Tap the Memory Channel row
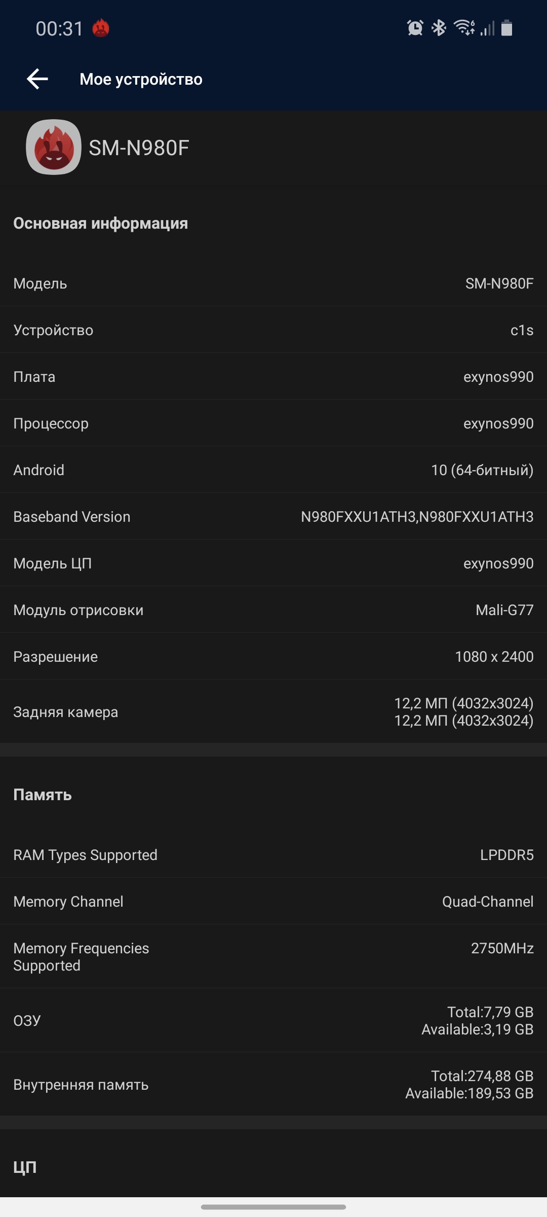 [x=273, y=902]
